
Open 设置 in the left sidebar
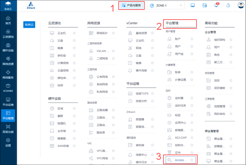click(x=8, y=143)
